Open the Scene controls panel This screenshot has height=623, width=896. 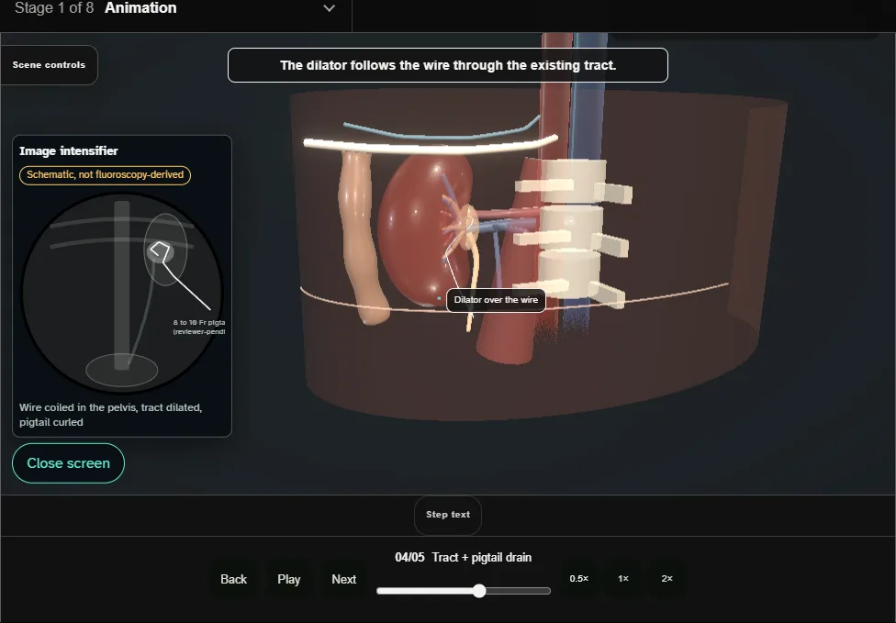pos(50,65)
